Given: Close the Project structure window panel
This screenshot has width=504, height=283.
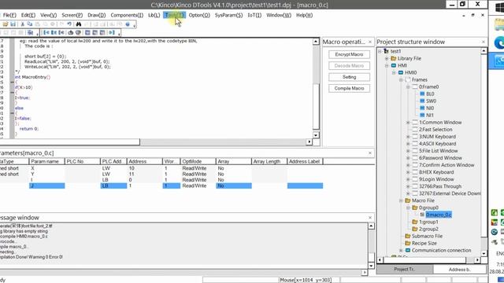Looking at the screenshot, I should tap(484, 42).
